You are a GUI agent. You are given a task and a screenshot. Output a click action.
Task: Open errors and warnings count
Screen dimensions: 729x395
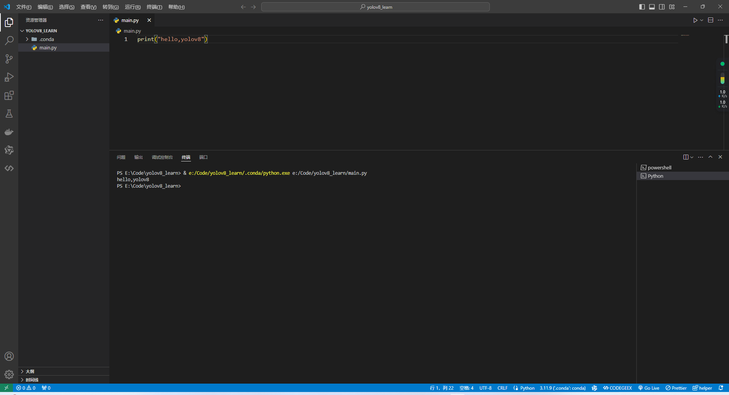[x=26, y=388]
